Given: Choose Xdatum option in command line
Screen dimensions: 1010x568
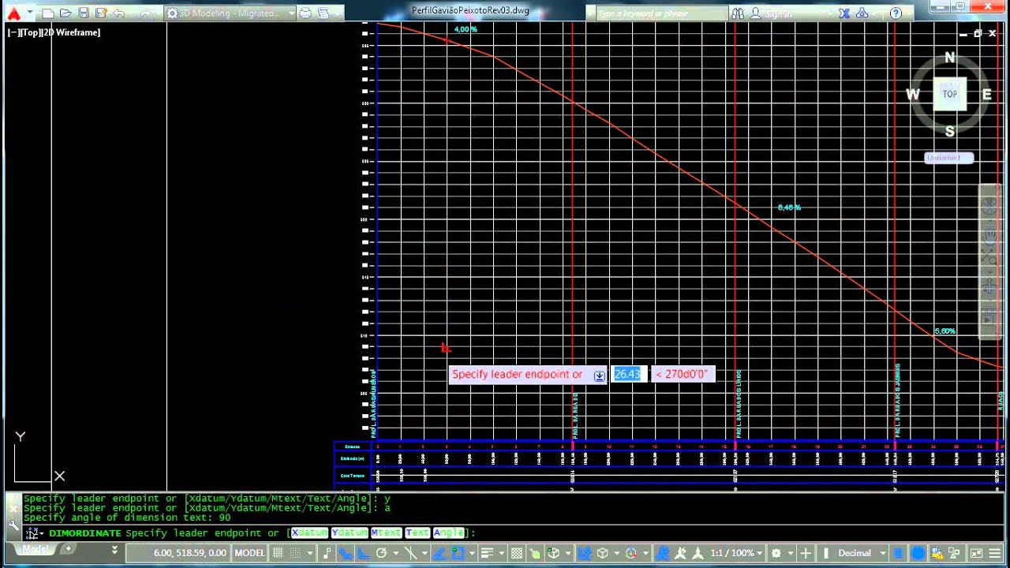Looking at the screenshot, I should tap(309, 533).
